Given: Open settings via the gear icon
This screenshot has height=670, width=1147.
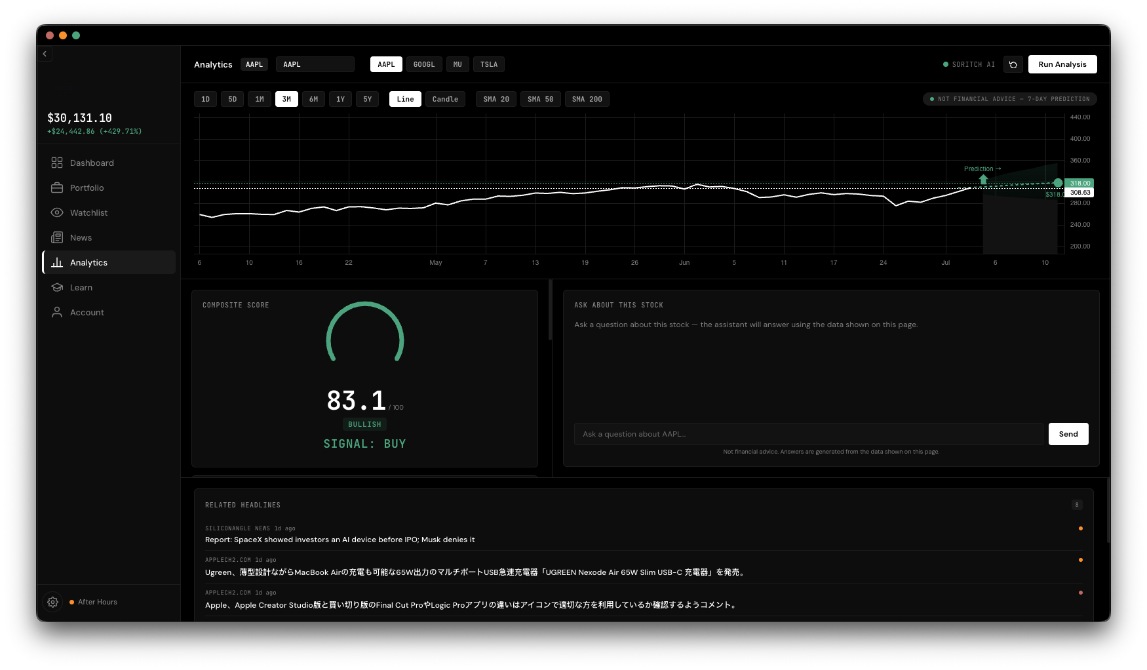Looking at the screenshot, I should coord(53,602).
